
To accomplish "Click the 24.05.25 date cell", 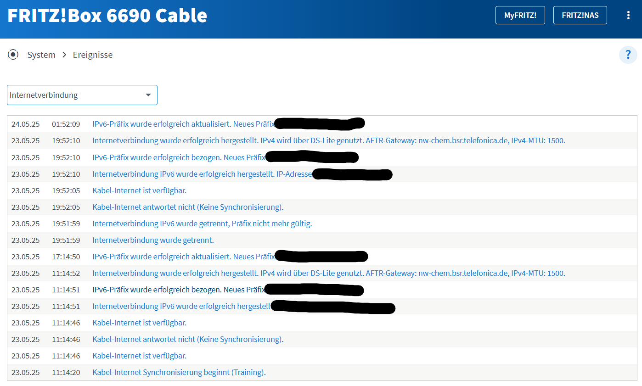I will [x=26, y=124].
